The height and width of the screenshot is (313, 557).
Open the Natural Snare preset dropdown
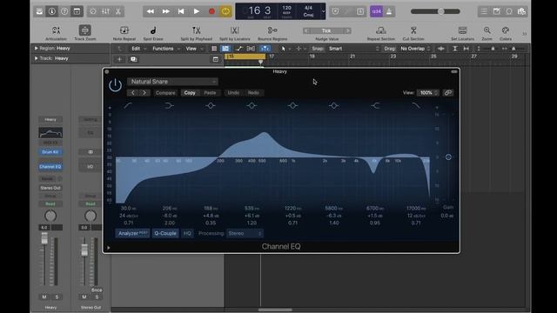coord(172,82)
